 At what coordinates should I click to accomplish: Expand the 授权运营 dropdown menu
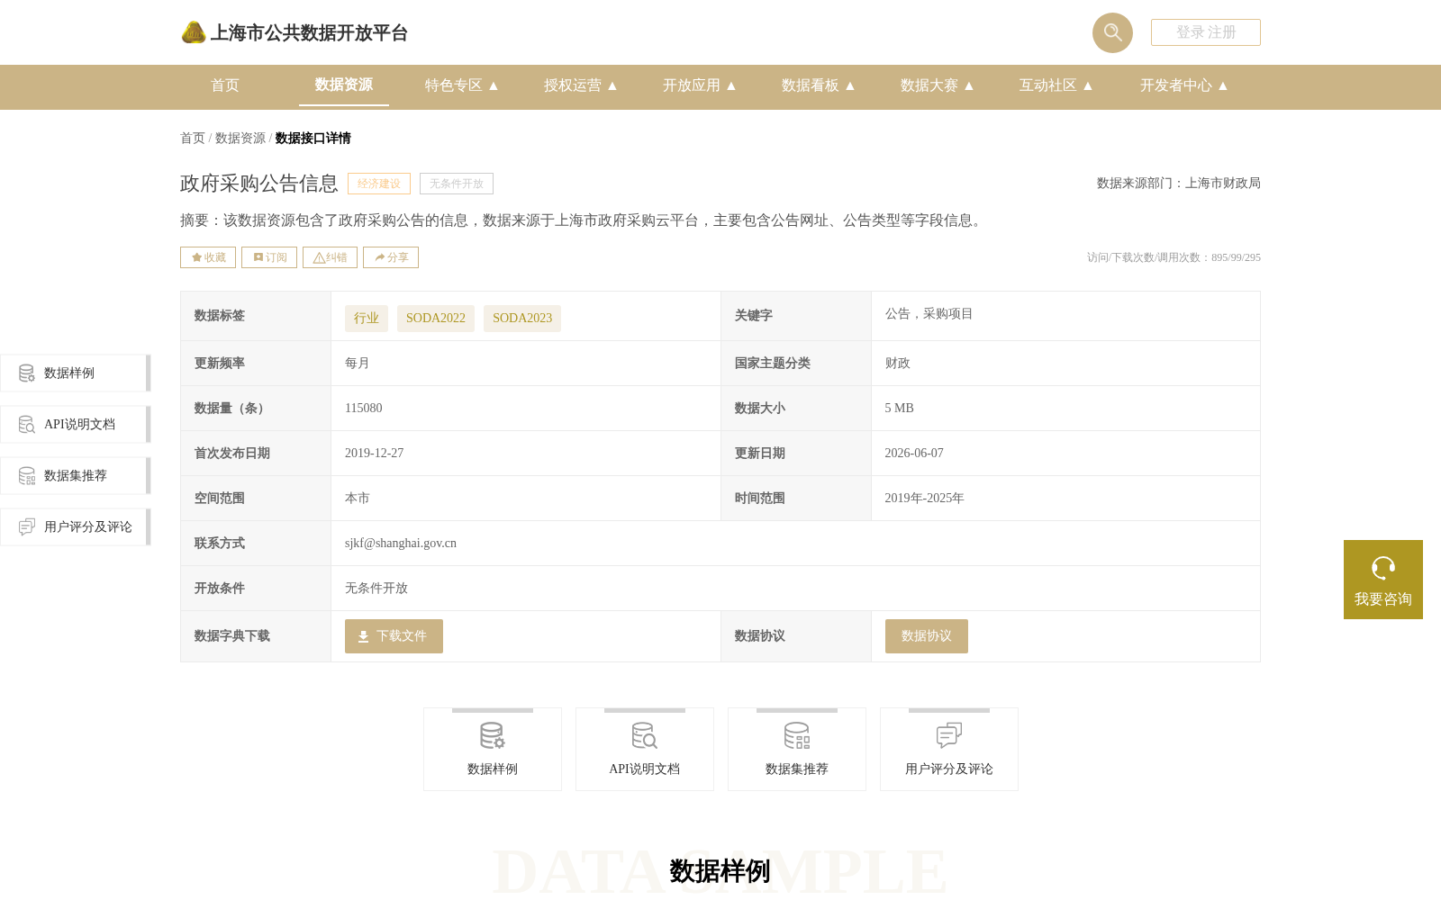click(581, 85)
